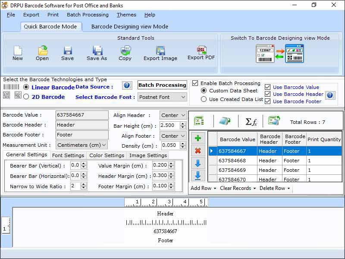Image resolution: width=345 pixels, height=259 pixels.
Task: Export the barcode as PDF
Action: tap(201, 52)
